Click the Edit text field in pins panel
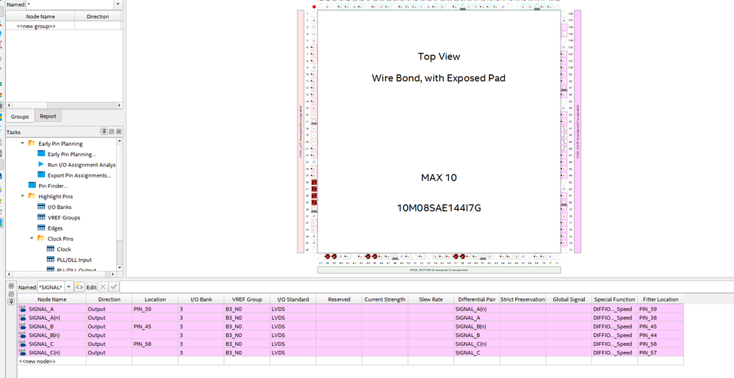The image size is (734, 378). click(x=426, y=287)
